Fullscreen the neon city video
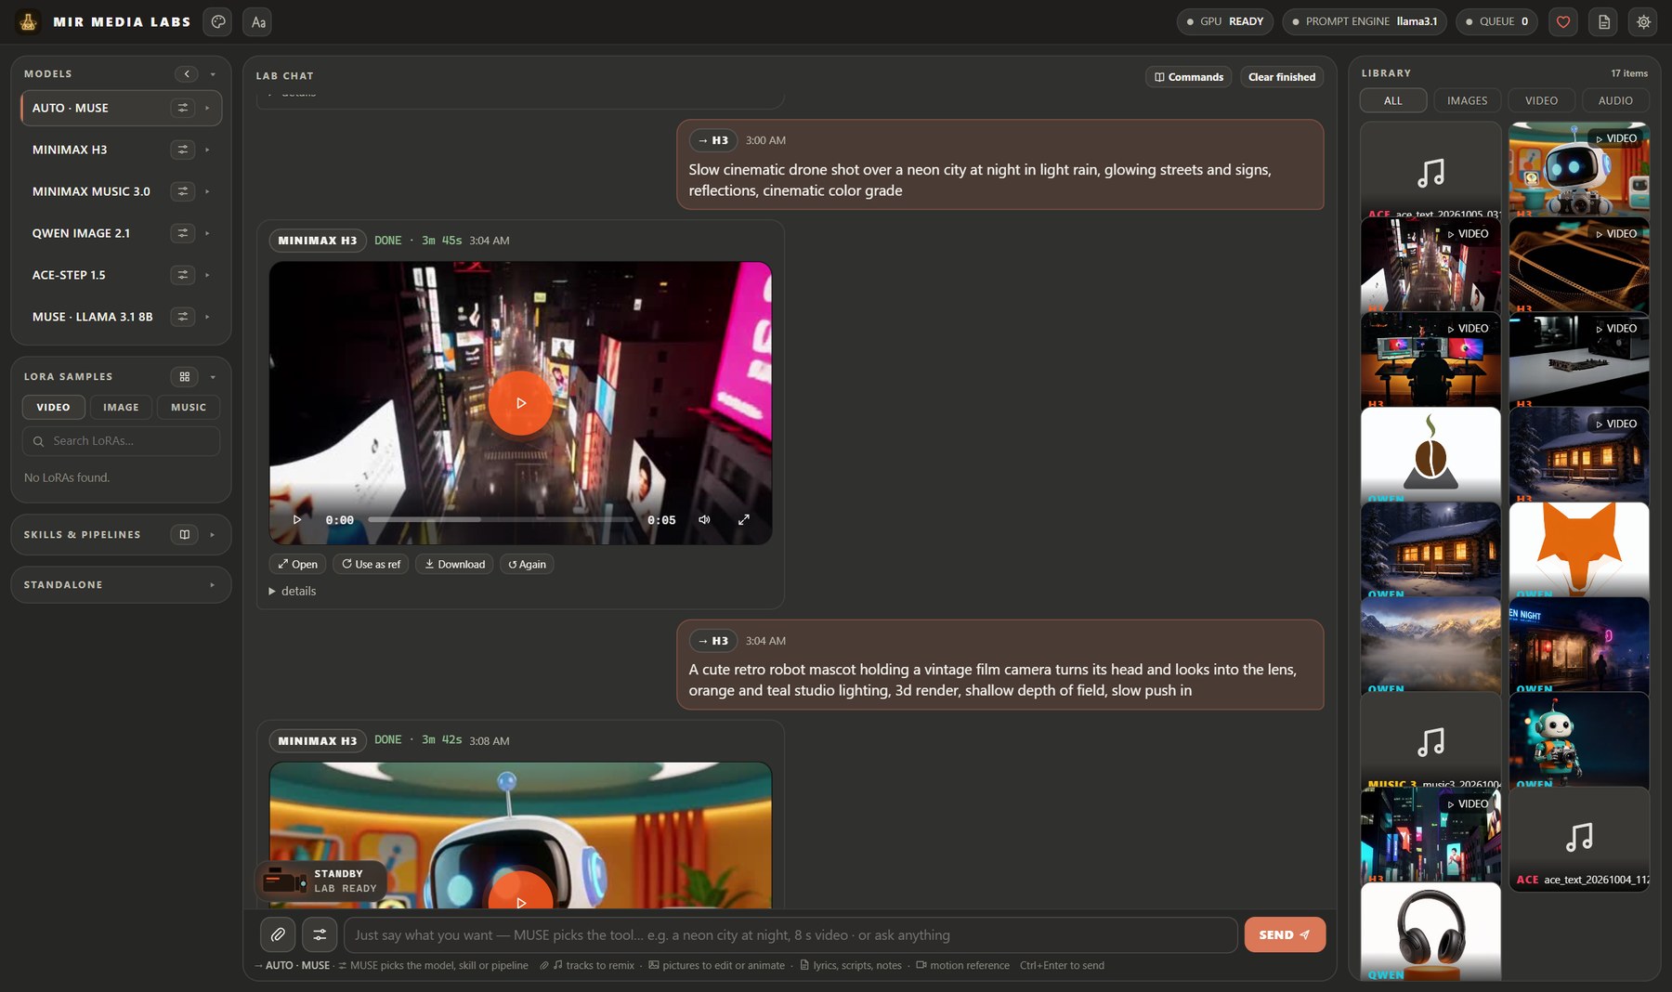 [x=743, y=520]
